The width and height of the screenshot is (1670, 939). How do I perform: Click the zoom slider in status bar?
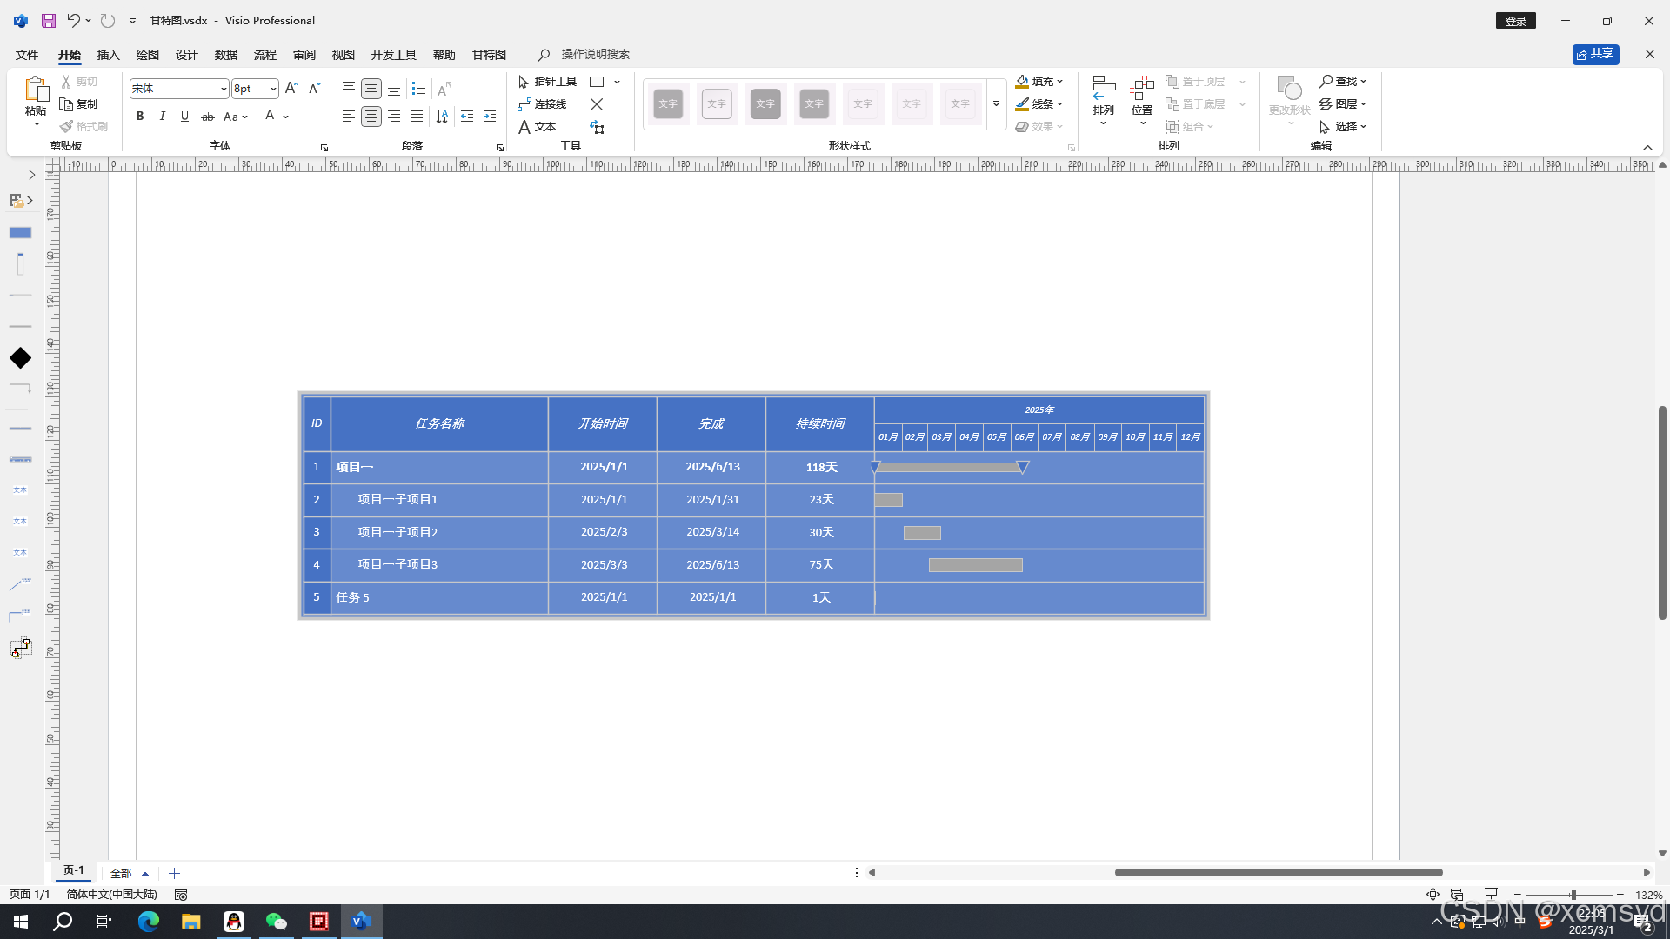click(1573, 895)
